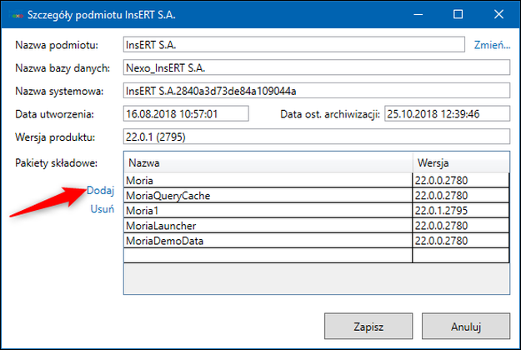Click the Zmień... link
This screenshot has height=350, width=521.
[492, 45]
